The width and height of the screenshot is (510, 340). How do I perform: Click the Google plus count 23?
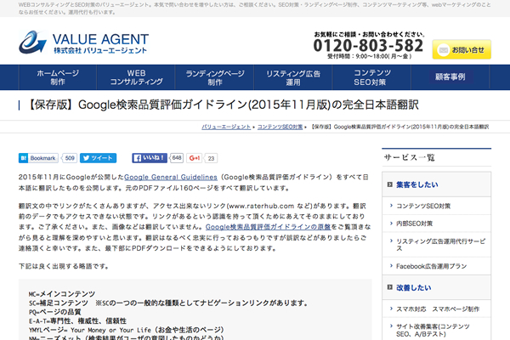coord(211,158)
